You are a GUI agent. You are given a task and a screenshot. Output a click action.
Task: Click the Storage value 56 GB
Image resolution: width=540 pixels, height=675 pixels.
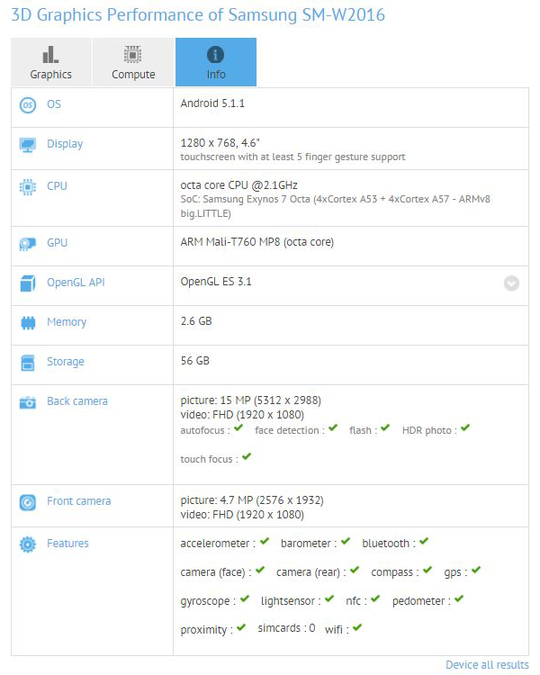coord(195,361)
